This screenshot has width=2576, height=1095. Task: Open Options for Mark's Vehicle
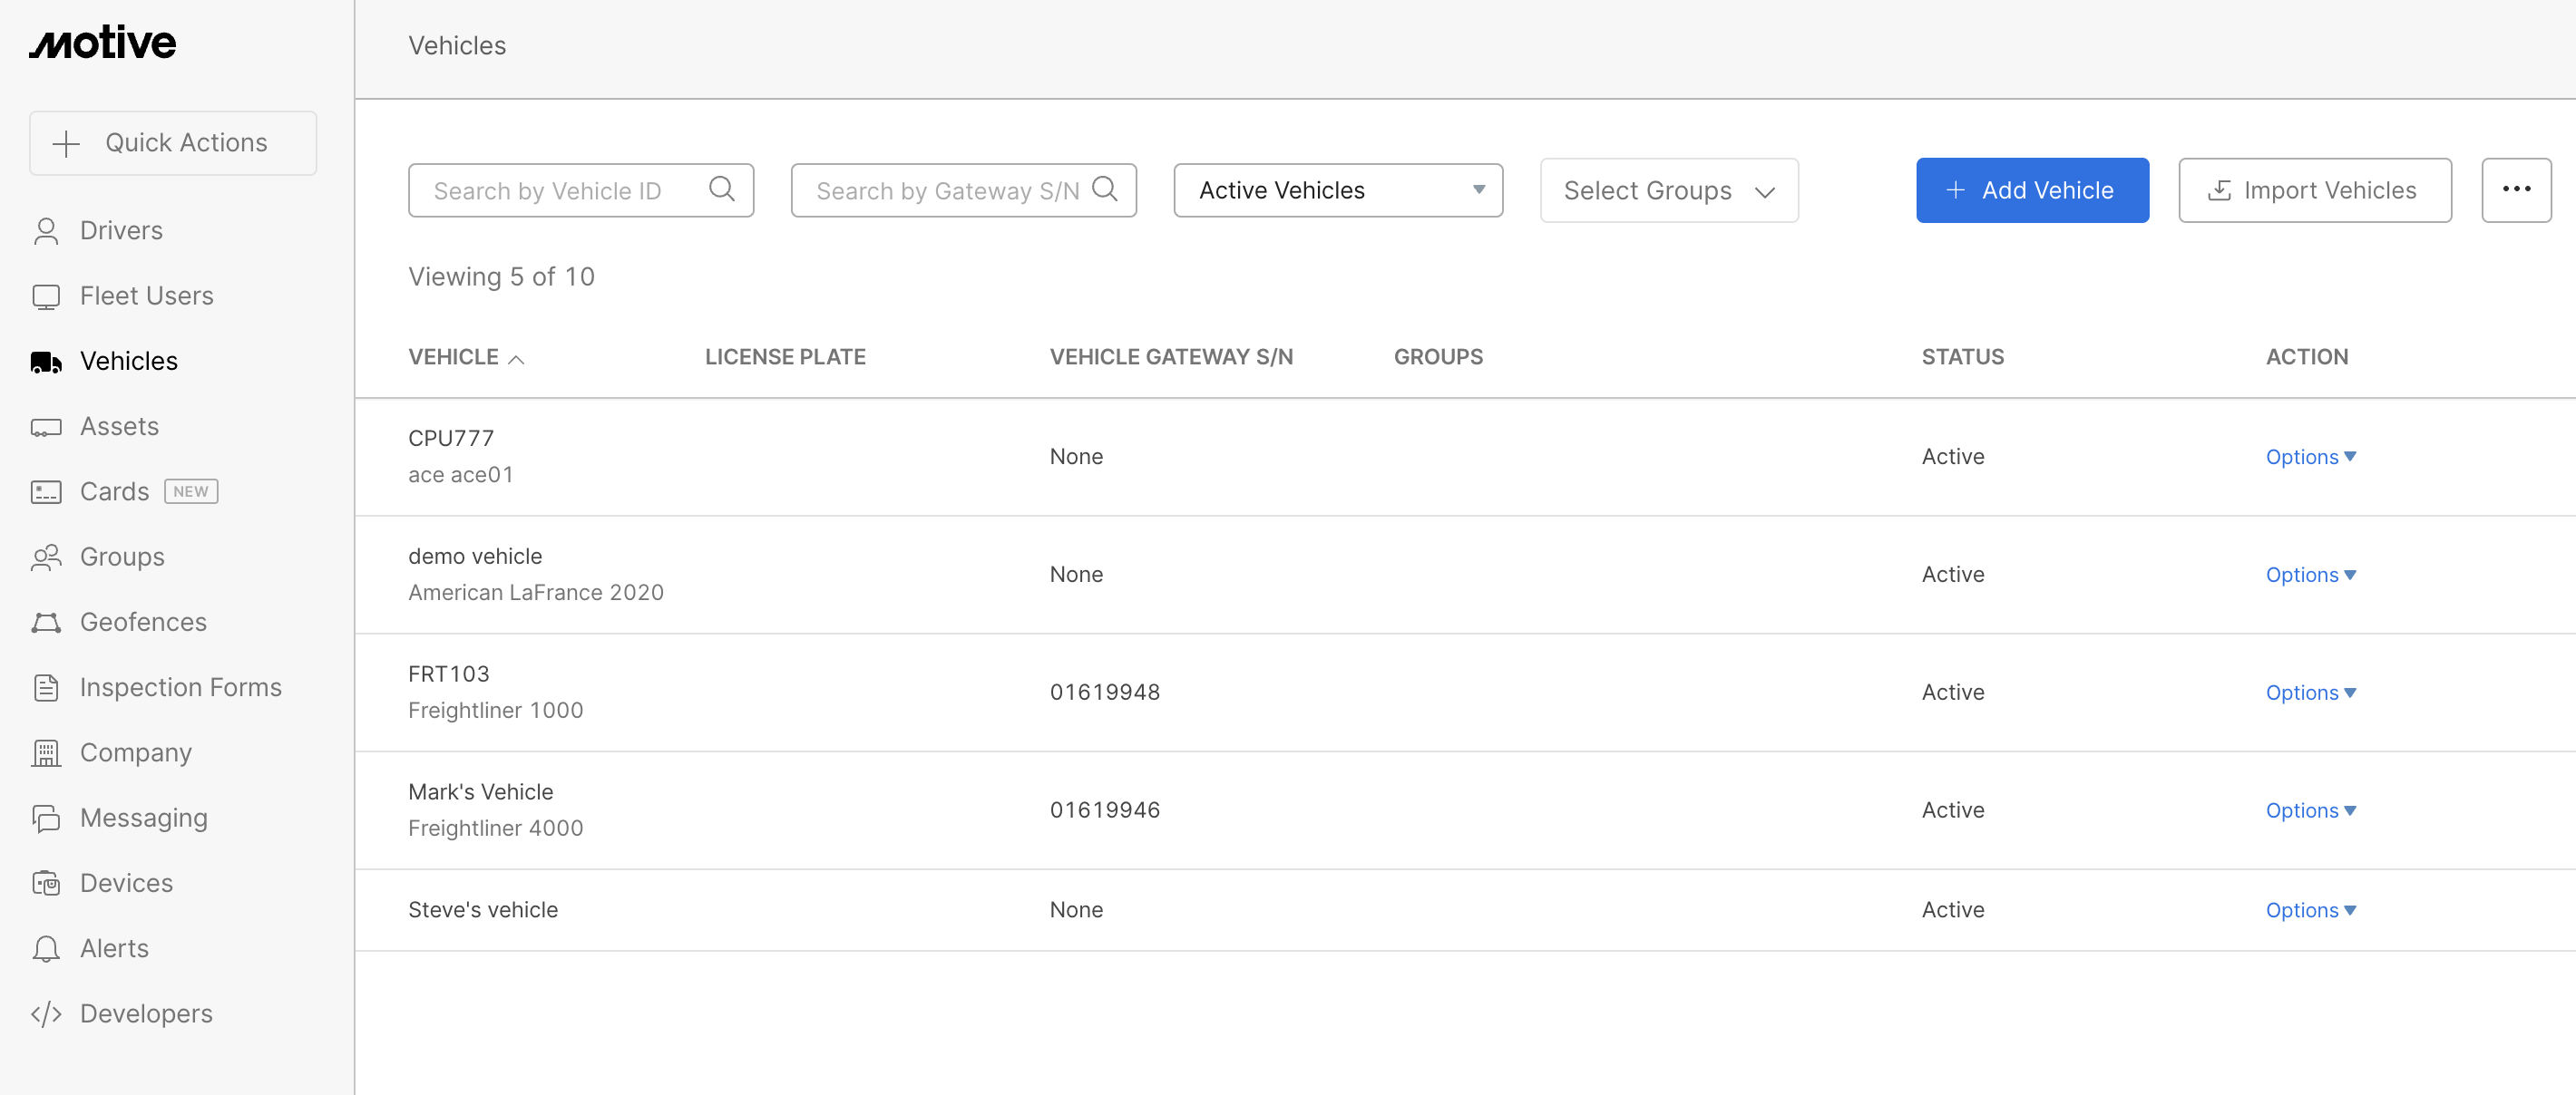pyautogui.click(x=2310, y=810)
